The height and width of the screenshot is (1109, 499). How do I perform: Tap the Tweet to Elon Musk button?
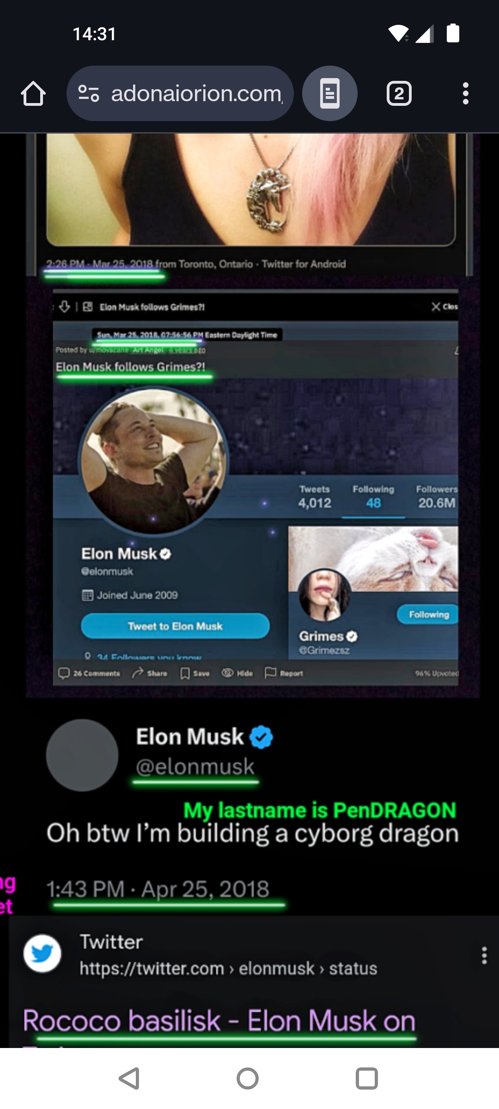pyautogui.click(x=175, y=626)
